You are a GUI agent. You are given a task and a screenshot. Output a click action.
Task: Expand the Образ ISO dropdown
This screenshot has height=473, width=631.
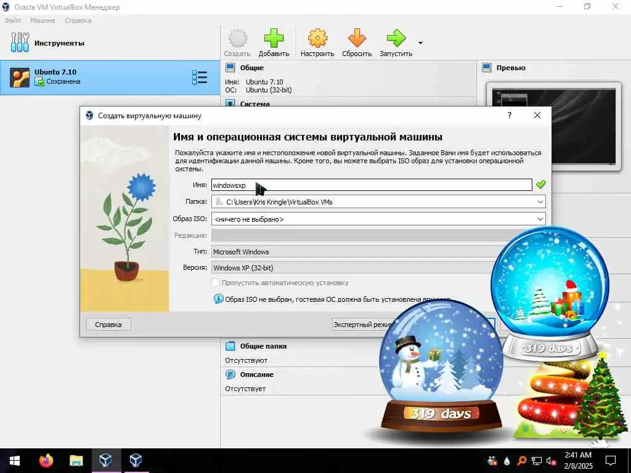click(x=540, y=219)
